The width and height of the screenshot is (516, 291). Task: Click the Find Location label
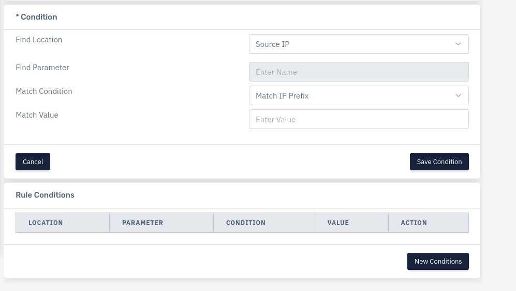pyautogui.click(x=39, y=40)
